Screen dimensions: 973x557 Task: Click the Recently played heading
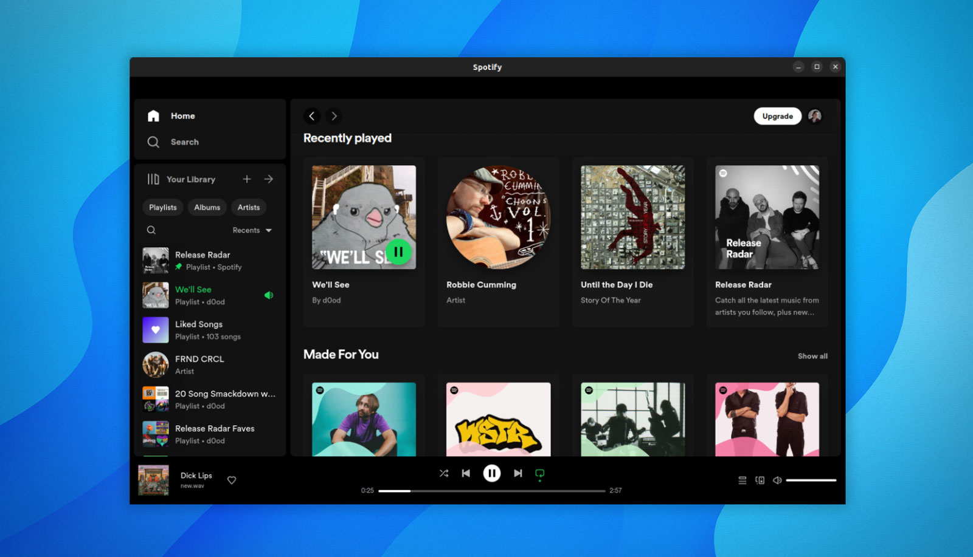click(347, 138)
